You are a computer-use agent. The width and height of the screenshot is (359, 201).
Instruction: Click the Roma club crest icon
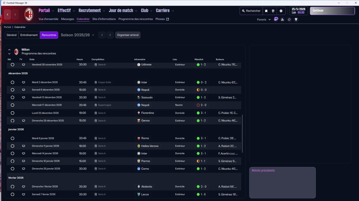pyautogui.click(x=139, y=138)
